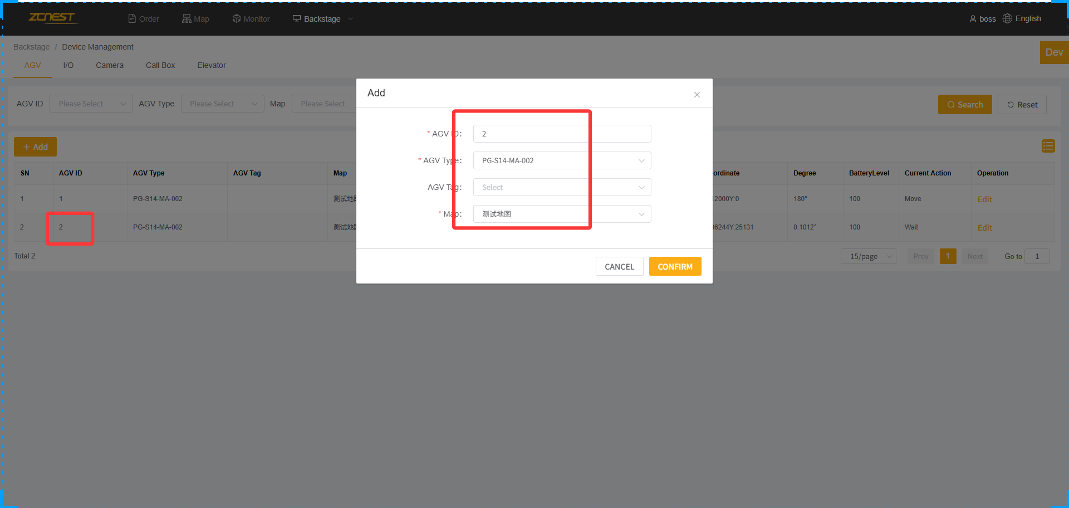The height and width of the screenshot is (508, 1069).
Task: Switch to the Call Box tab
Action: click(160, 65)
